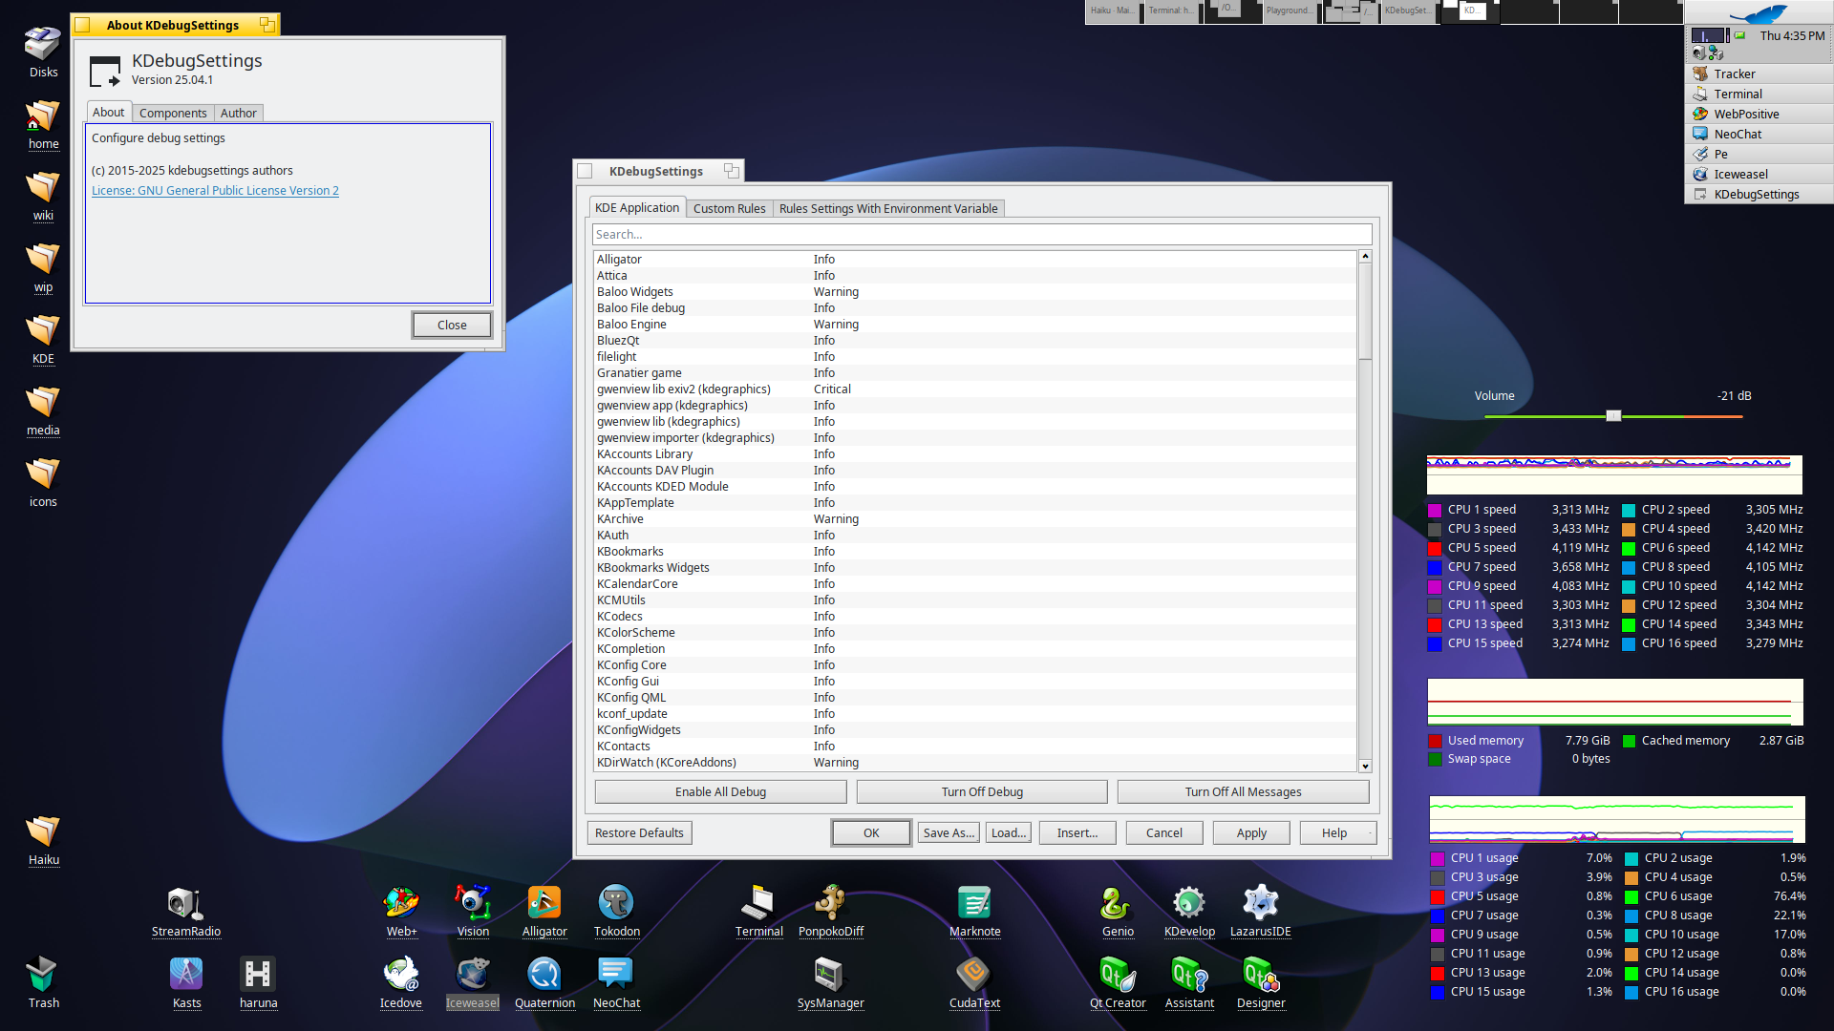This screenshot has height=1031, width=1834.
Task: Click the Save As... button
Action: (x=949, y=832)
